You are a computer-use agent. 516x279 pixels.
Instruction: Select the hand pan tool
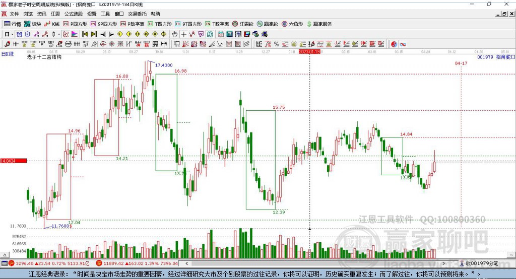(175, 34)
